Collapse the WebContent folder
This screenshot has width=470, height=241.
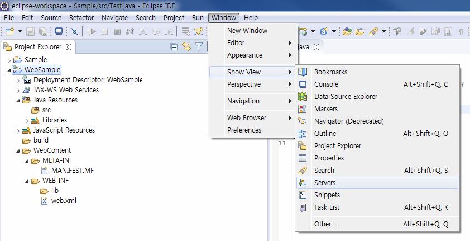[18, 150]
